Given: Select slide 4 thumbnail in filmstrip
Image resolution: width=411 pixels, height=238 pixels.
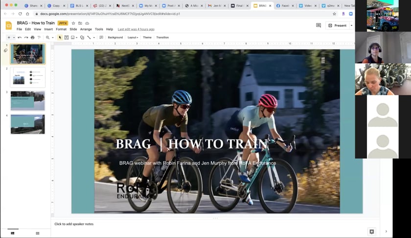Looking at the screenshot, I should tap(28, 124).
